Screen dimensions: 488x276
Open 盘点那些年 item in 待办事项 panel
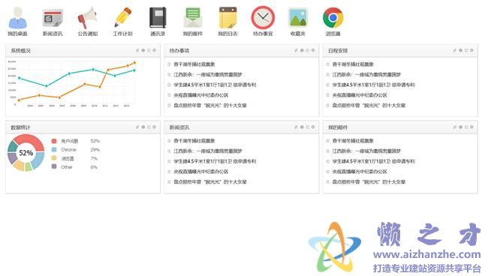point(210,105)
